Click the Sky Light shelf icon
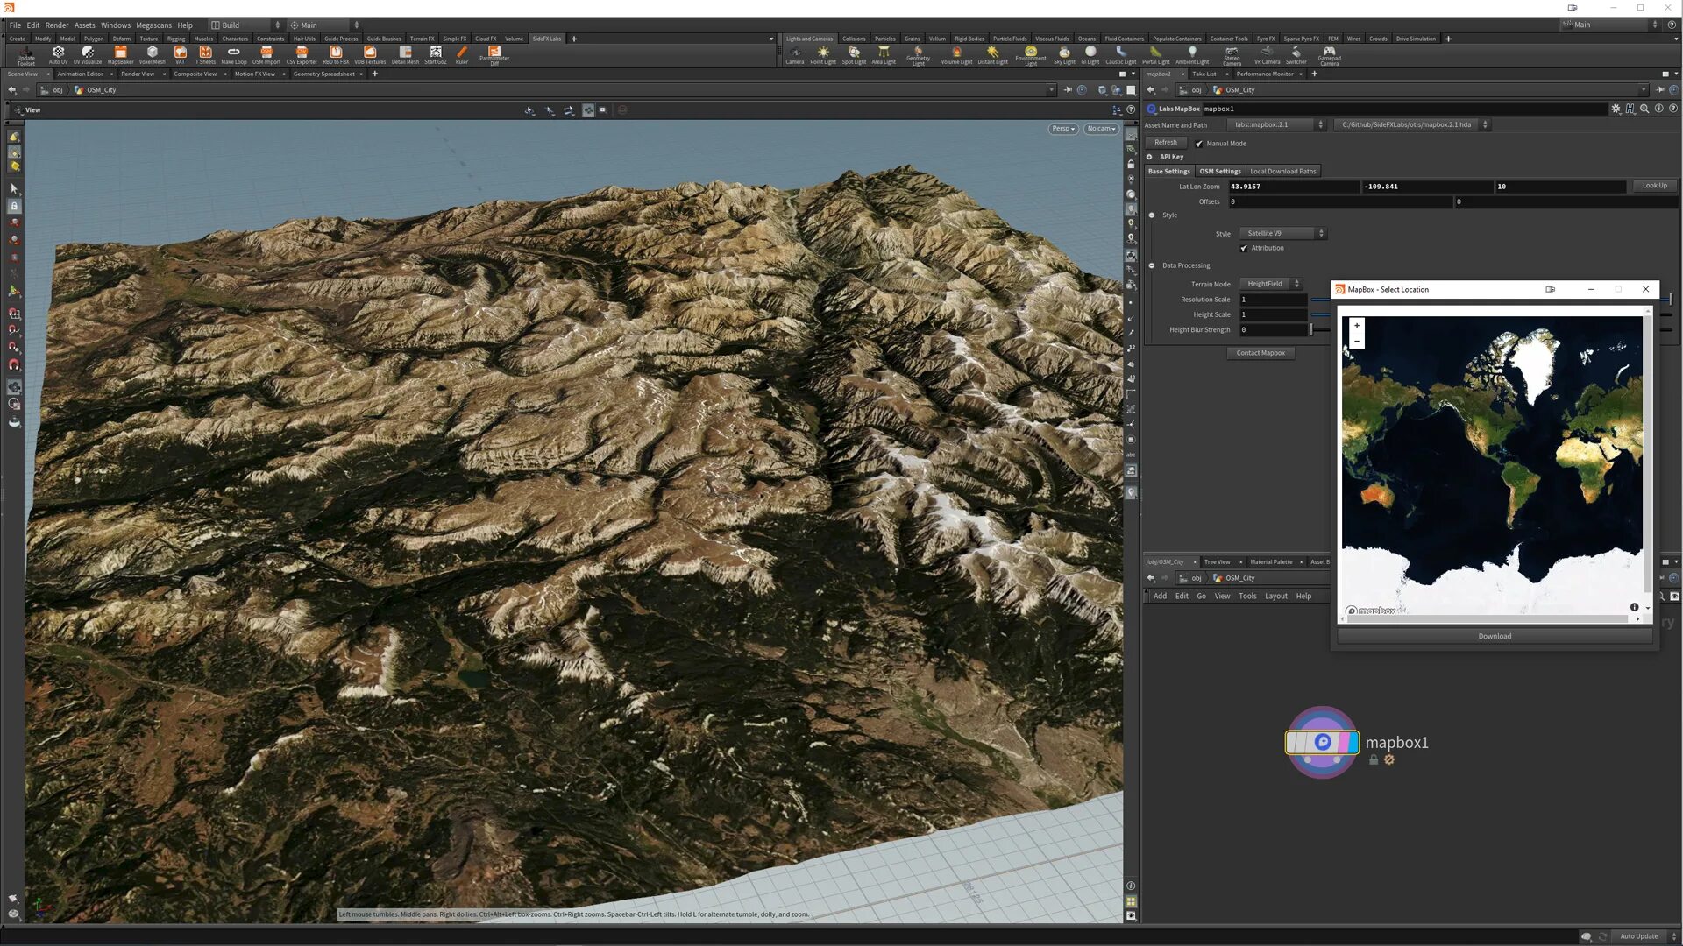 coord(1063,54)
